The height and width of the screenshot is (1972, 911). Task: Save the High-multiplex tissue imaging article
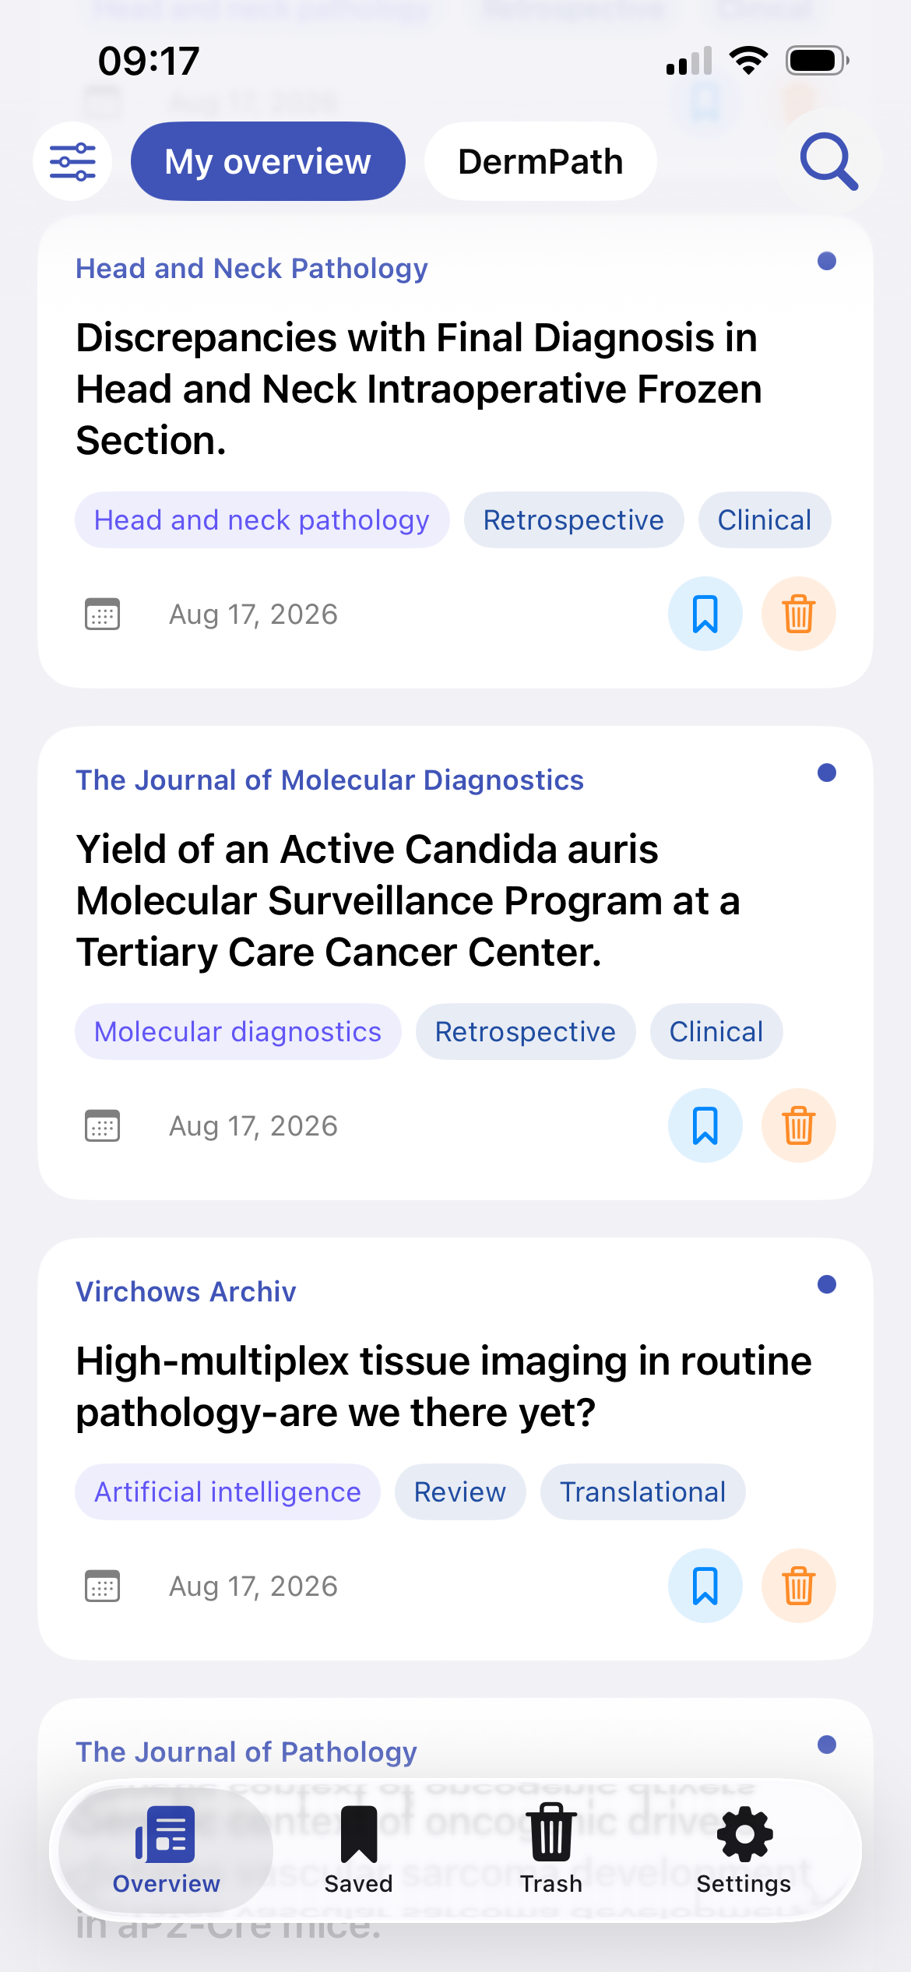pyautogui.click(x=705, y=1586)
